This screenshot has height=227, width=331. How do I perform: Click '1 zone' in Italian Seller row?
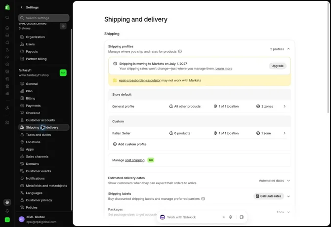(263, 133)
